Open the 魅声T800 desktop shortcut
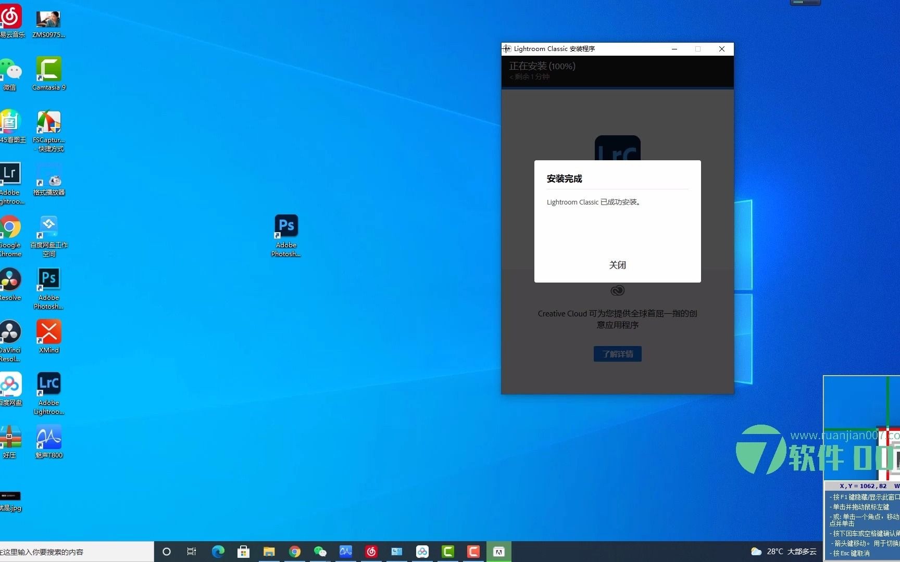 49,442
